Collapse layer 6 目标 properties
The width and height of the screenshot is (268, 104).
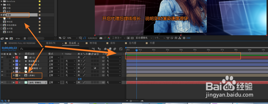coord(14,75)
